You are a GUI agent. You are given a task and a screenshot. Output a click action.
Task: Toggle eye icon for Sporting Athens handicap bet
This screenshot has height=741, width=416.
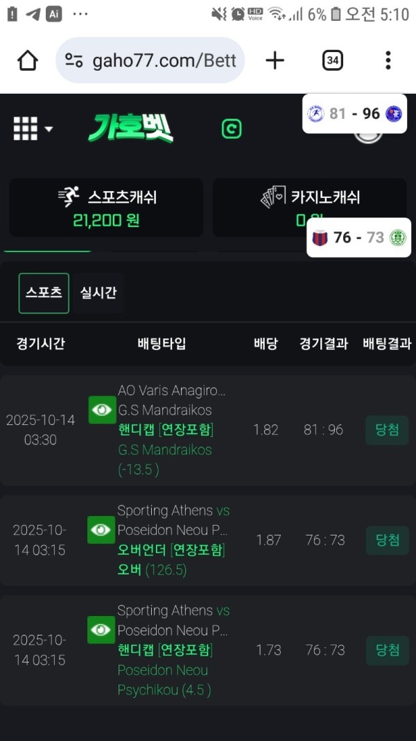tap(101, 630)
